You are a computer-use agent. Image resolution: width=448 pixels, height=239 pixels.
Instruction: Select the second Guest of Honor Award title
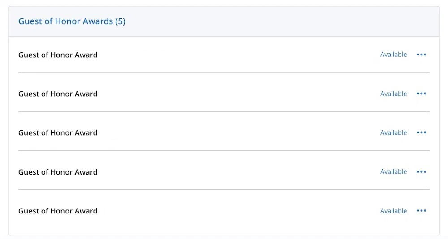pos(58,94)
